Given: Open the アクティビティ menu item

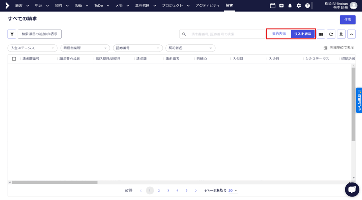Looking at the screenshot, I should (x=207, y=6).
